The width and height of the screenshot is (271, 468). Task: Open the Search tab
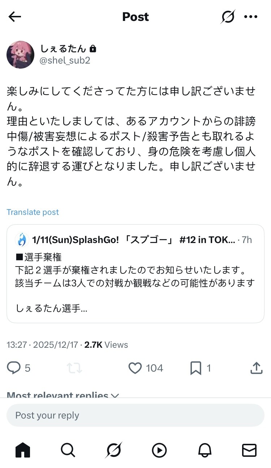(x=68, y=450)
